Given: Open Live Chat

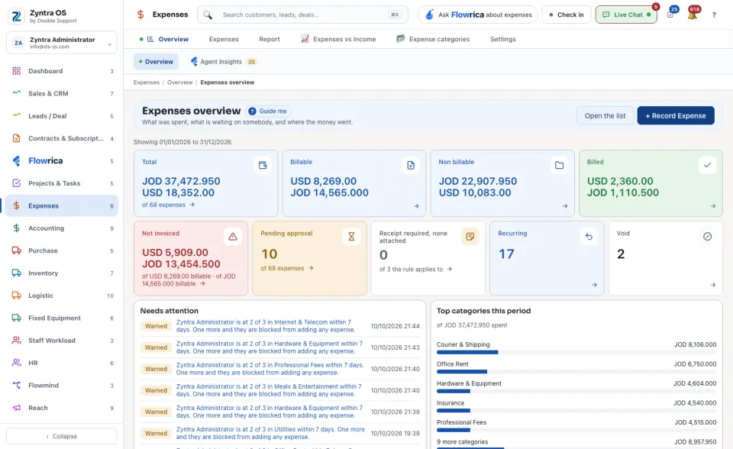Looking at the screenshot, I should [x=626, y=15].
